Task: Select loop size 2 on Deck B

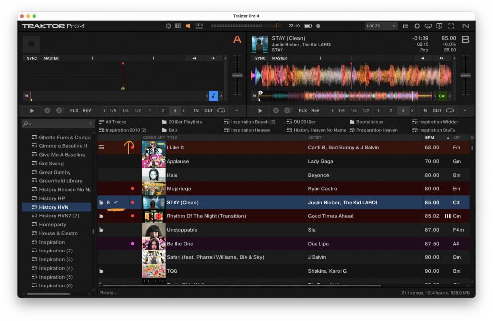Action: [x=391, y=110]
